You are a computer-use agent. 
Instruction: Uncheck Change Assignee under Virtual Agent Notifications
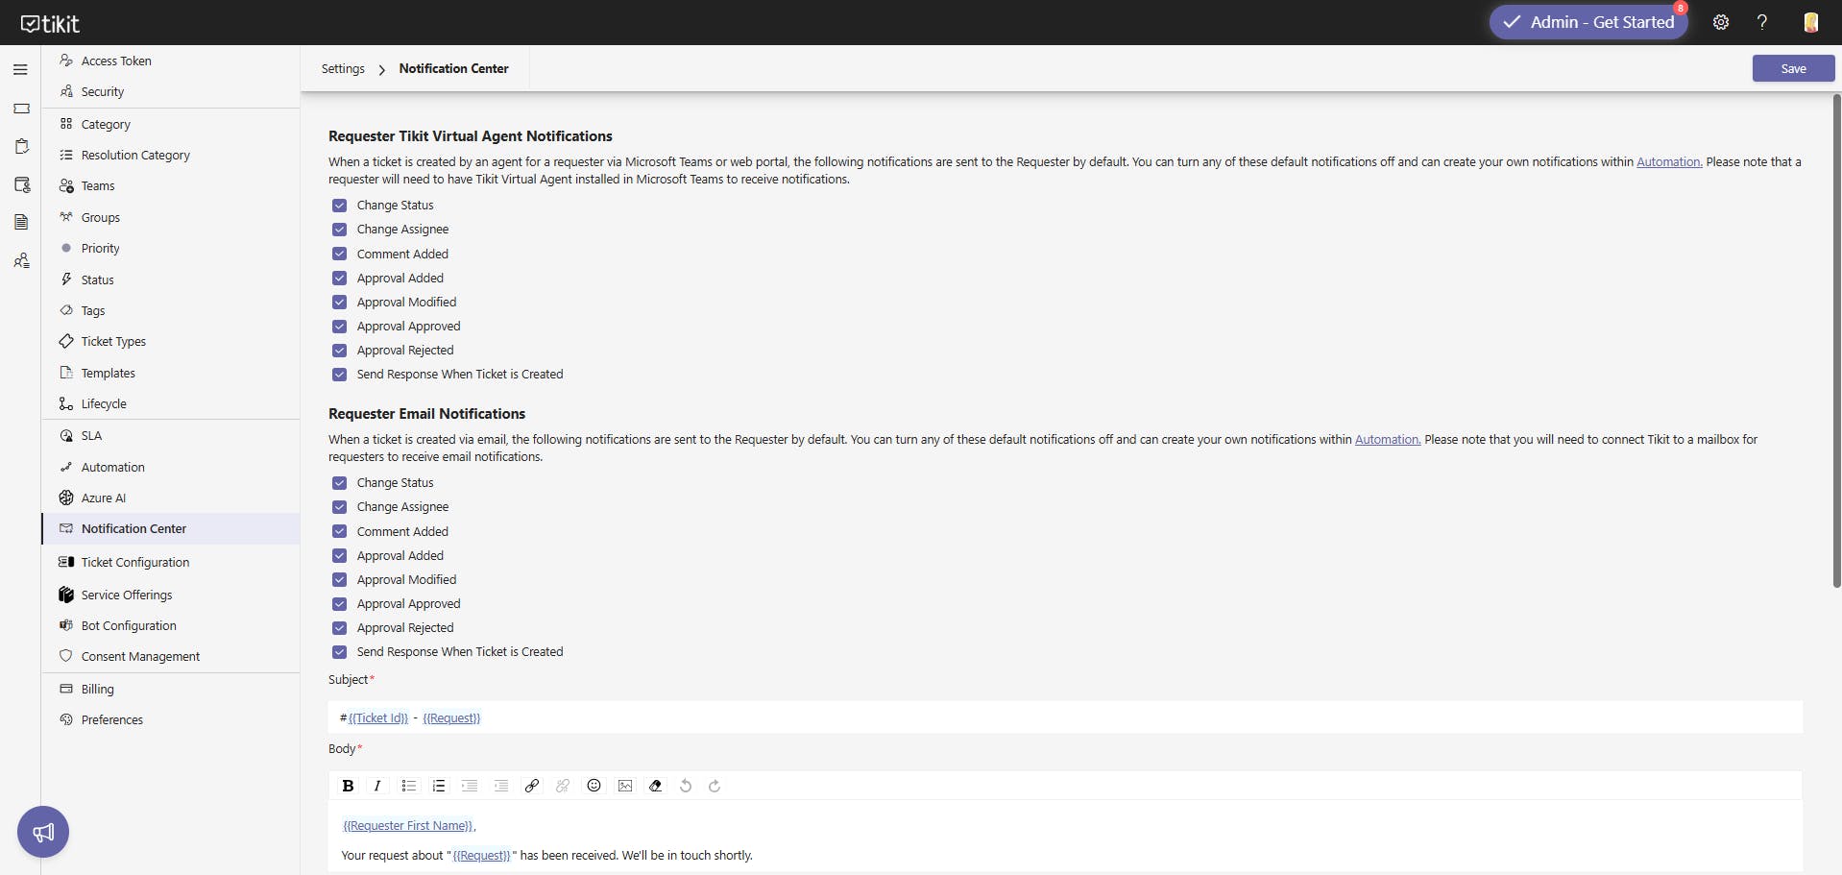click(x=339, y=230)
